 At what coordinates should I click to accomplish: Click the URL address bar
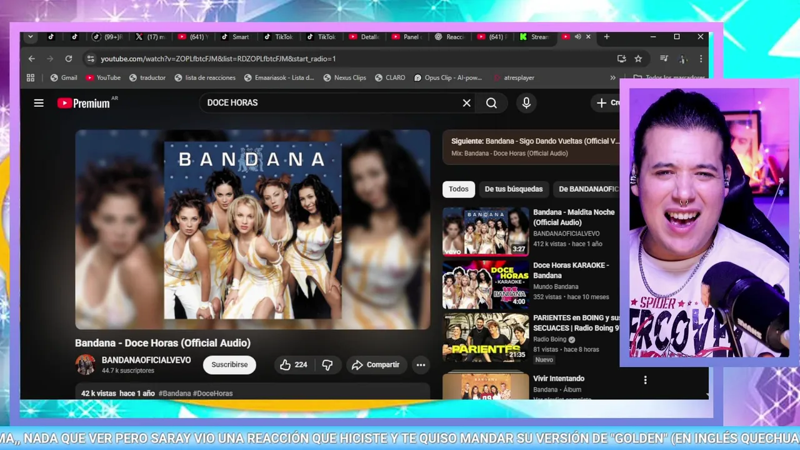pyautogui.click(x=350, y=59)
